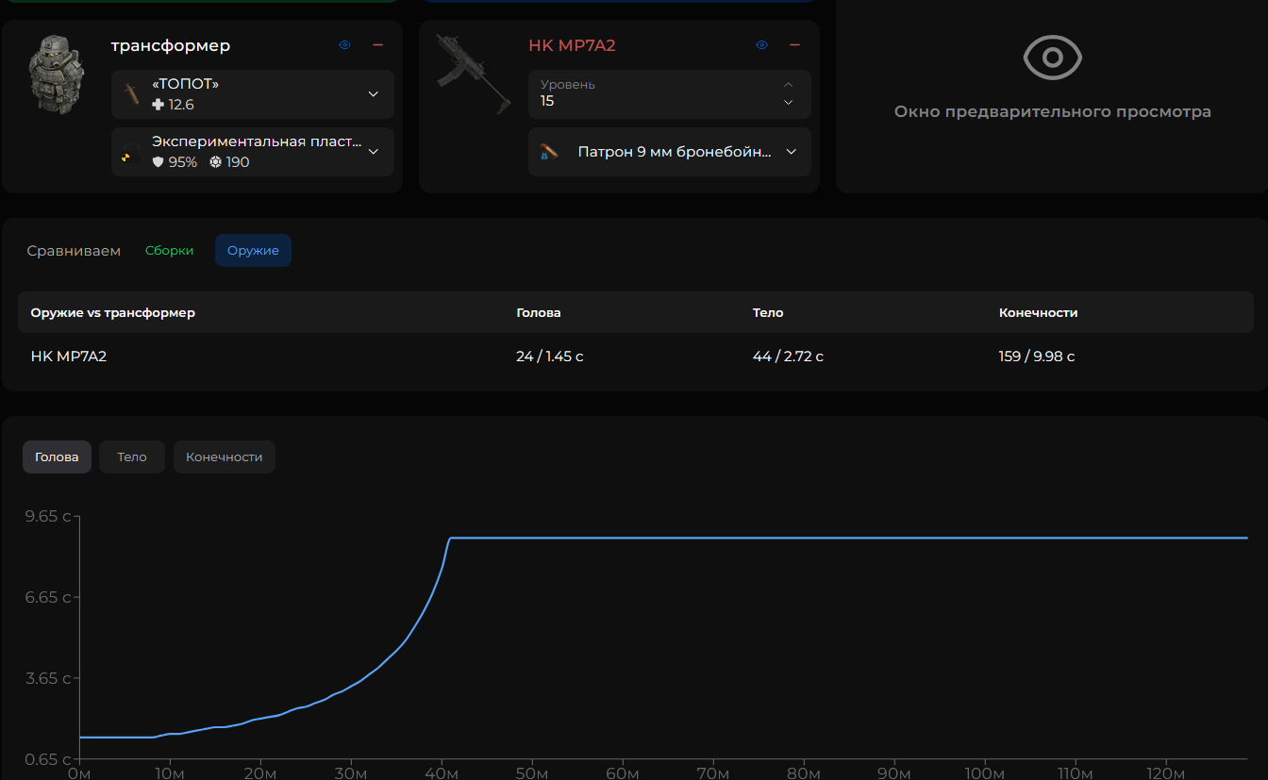Click the 24 / 1.45 с cell

coord(550,357)
